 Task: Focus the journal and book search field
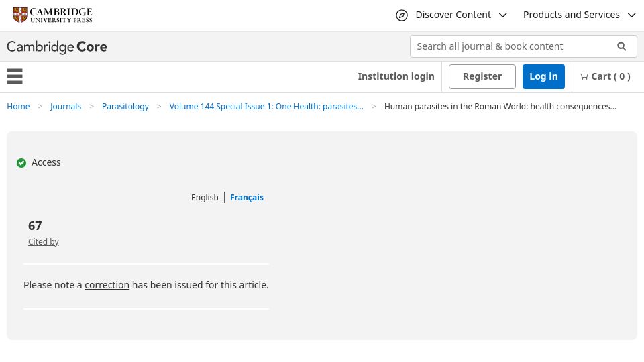point(513,46)
